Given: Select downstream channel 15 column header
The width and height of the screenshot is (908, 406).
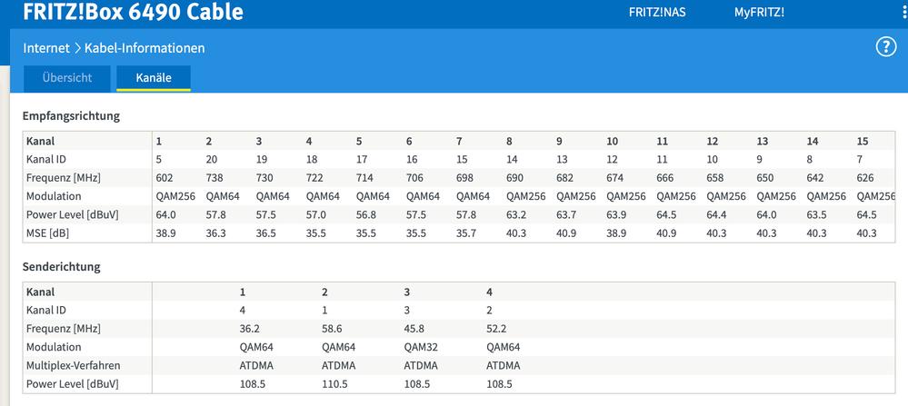Looking at the screenshot, I should pyautogui.click(x=863, y=141).
